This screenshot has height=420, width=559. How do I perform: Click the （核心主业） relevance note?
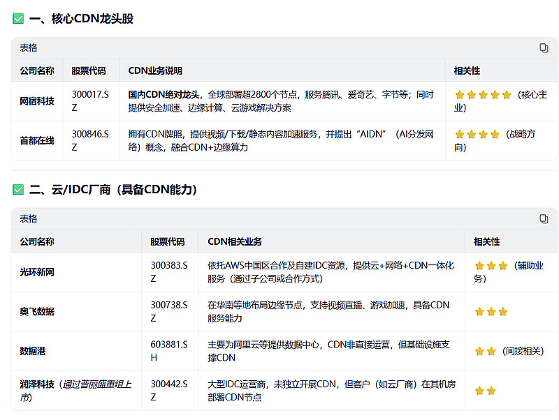pyautogui.click(x=500, y=101)
